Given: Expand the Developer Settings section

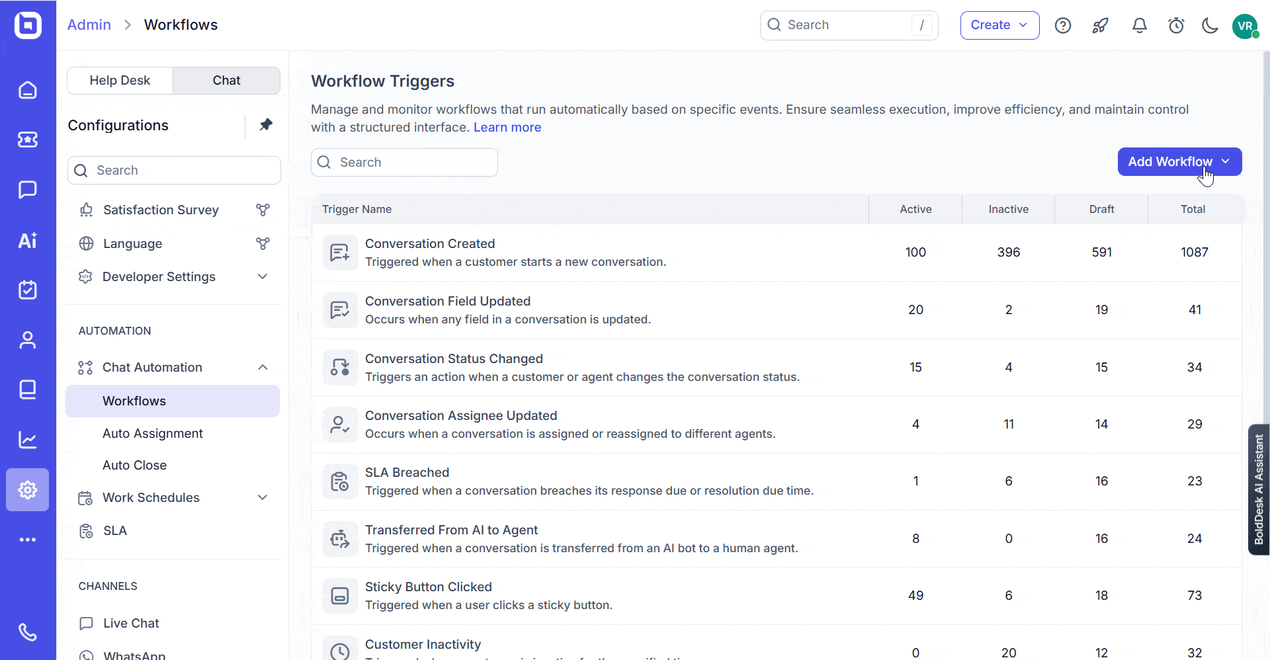Looking at the screenshot, I should click(x=263, y=276).
